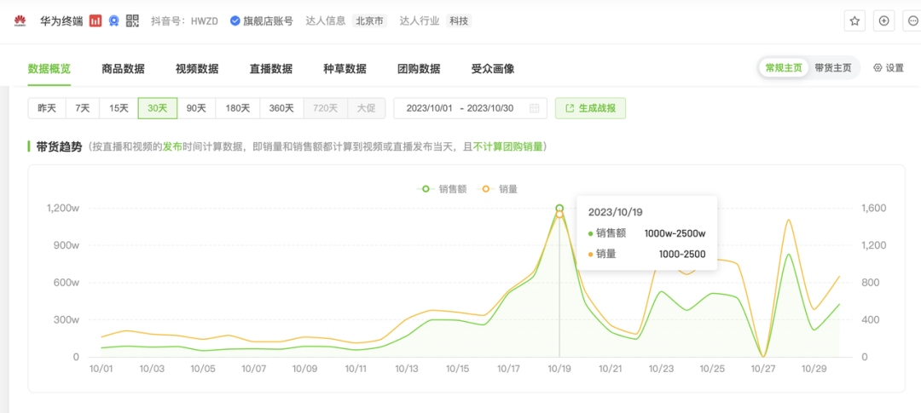The height and width of the screenshot is (413, 921).
Task: Click the blue medal badge icon
Action: click(113, 20)
